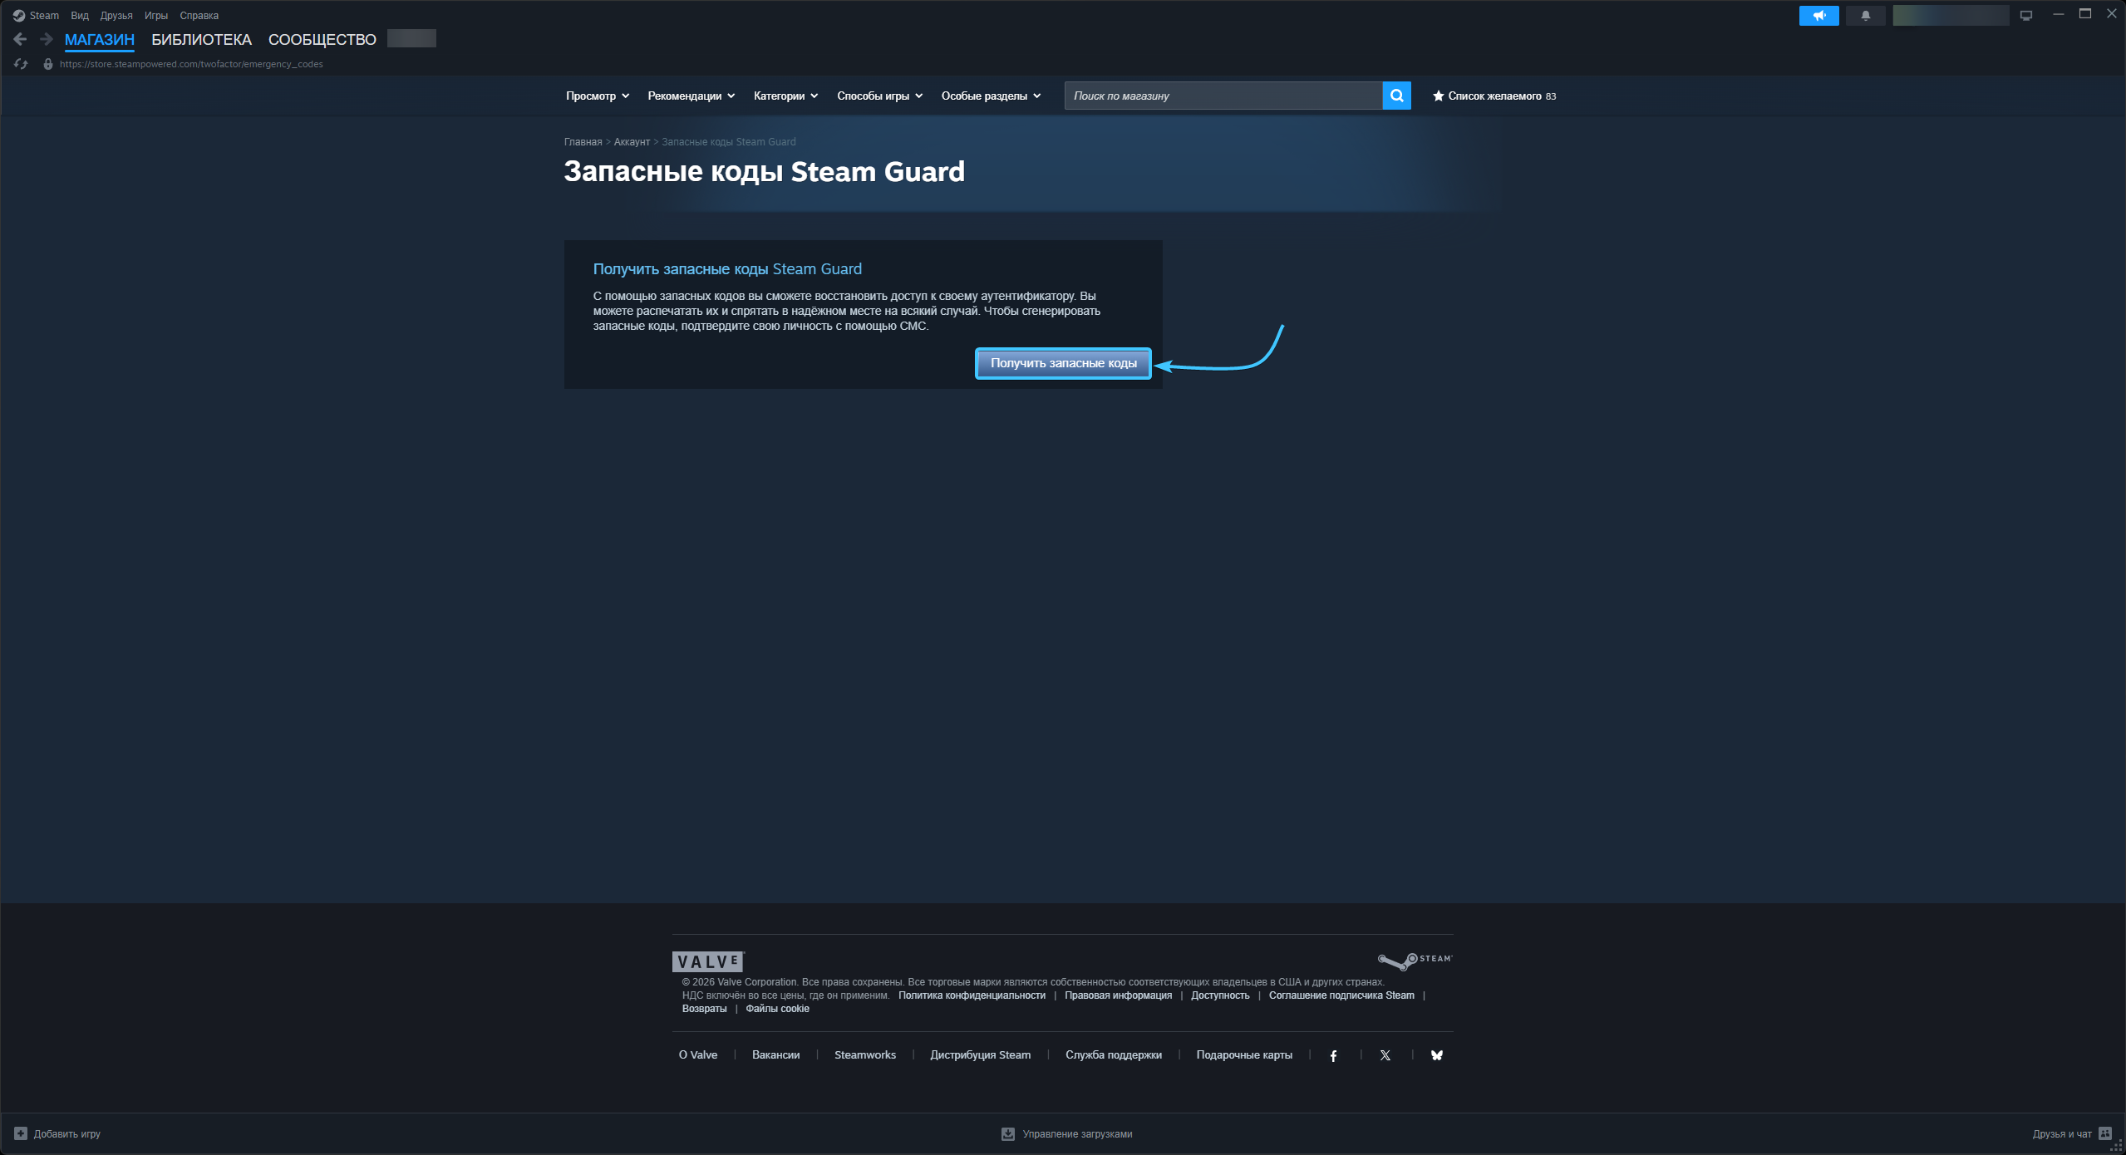Image resolution: width=2126 pixels, height=1155 pixels.
Task: Click the Big Picture mode monitor icon
Action: click(2026, 15)
